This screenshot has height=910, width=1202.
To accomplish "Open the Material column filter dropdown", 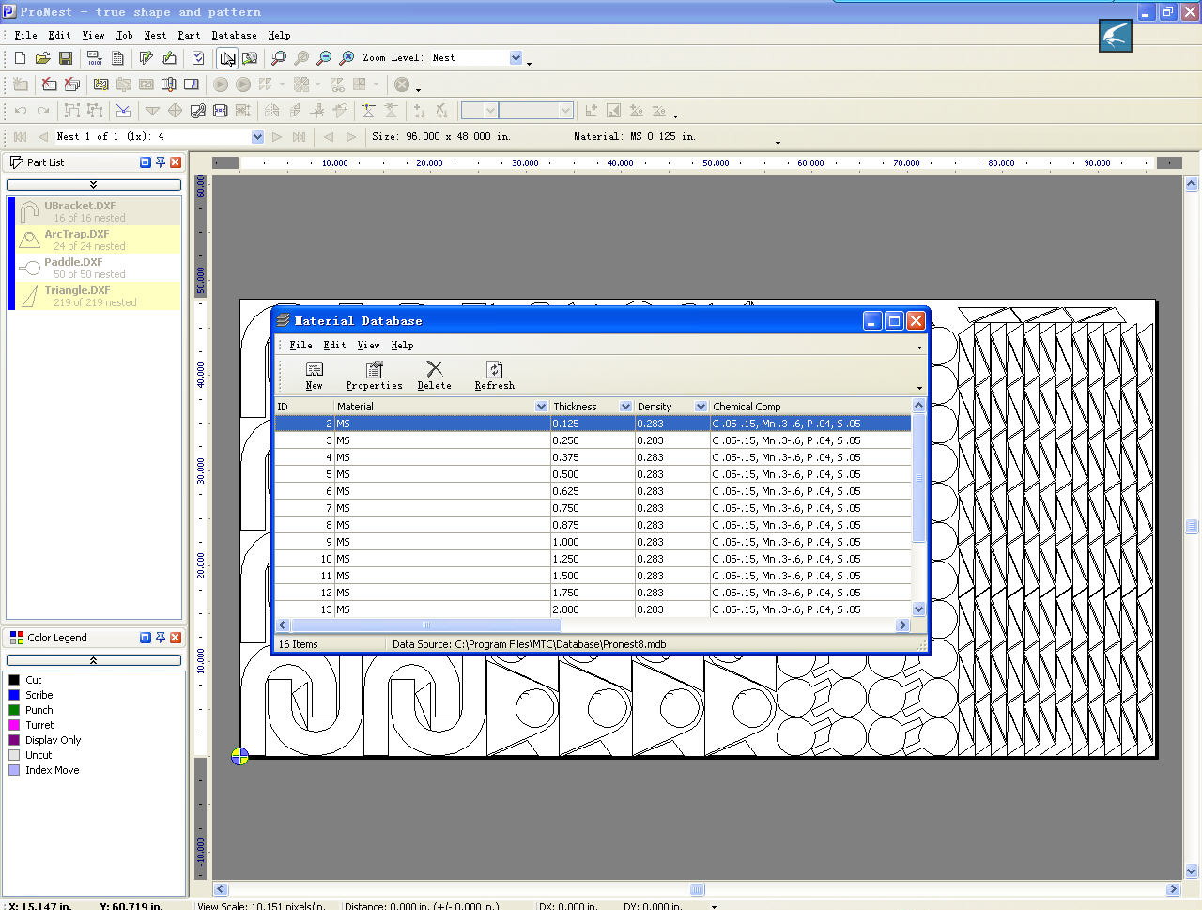I will tap(541, 407).
